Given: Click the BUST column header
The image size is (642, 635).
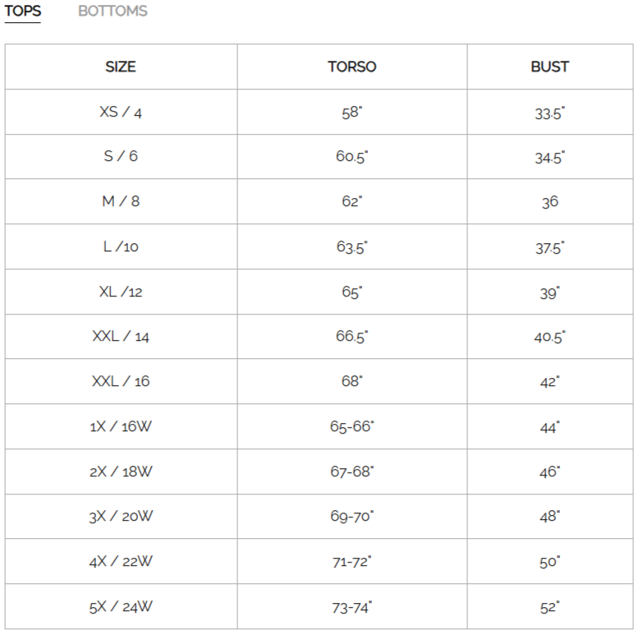Looking at the screenshot, I should click(549, 67).
